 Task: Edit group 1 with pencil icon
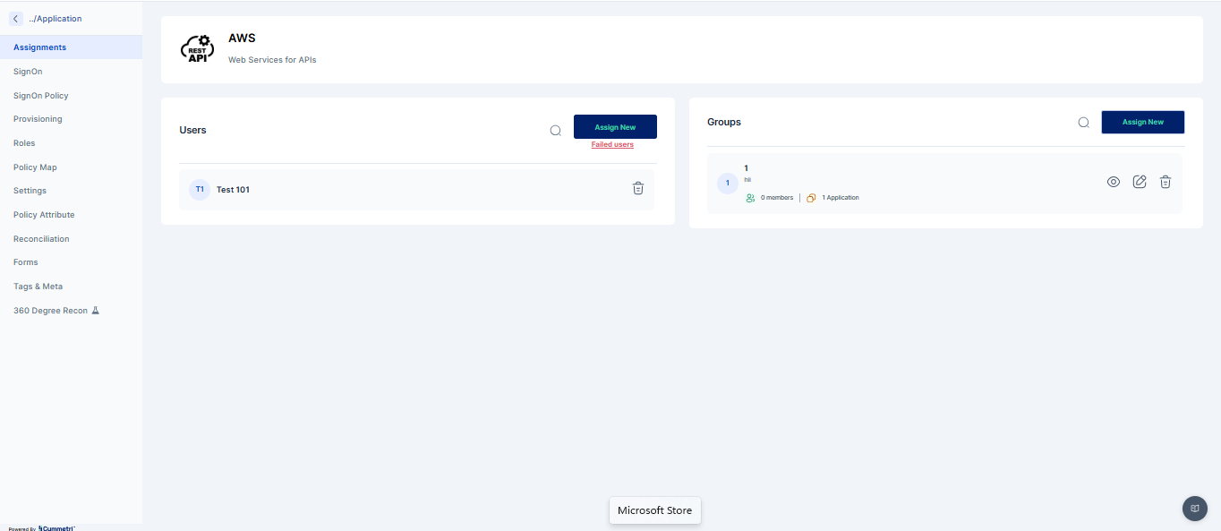click(1140, 182)
